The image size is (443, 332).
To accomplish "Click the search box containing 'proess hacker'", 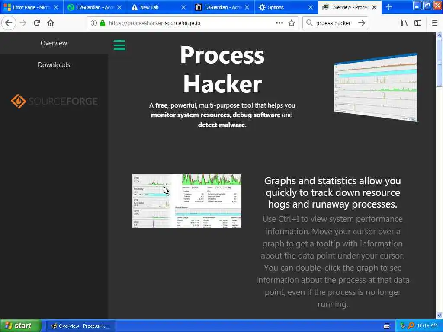I will pos(335,23).
